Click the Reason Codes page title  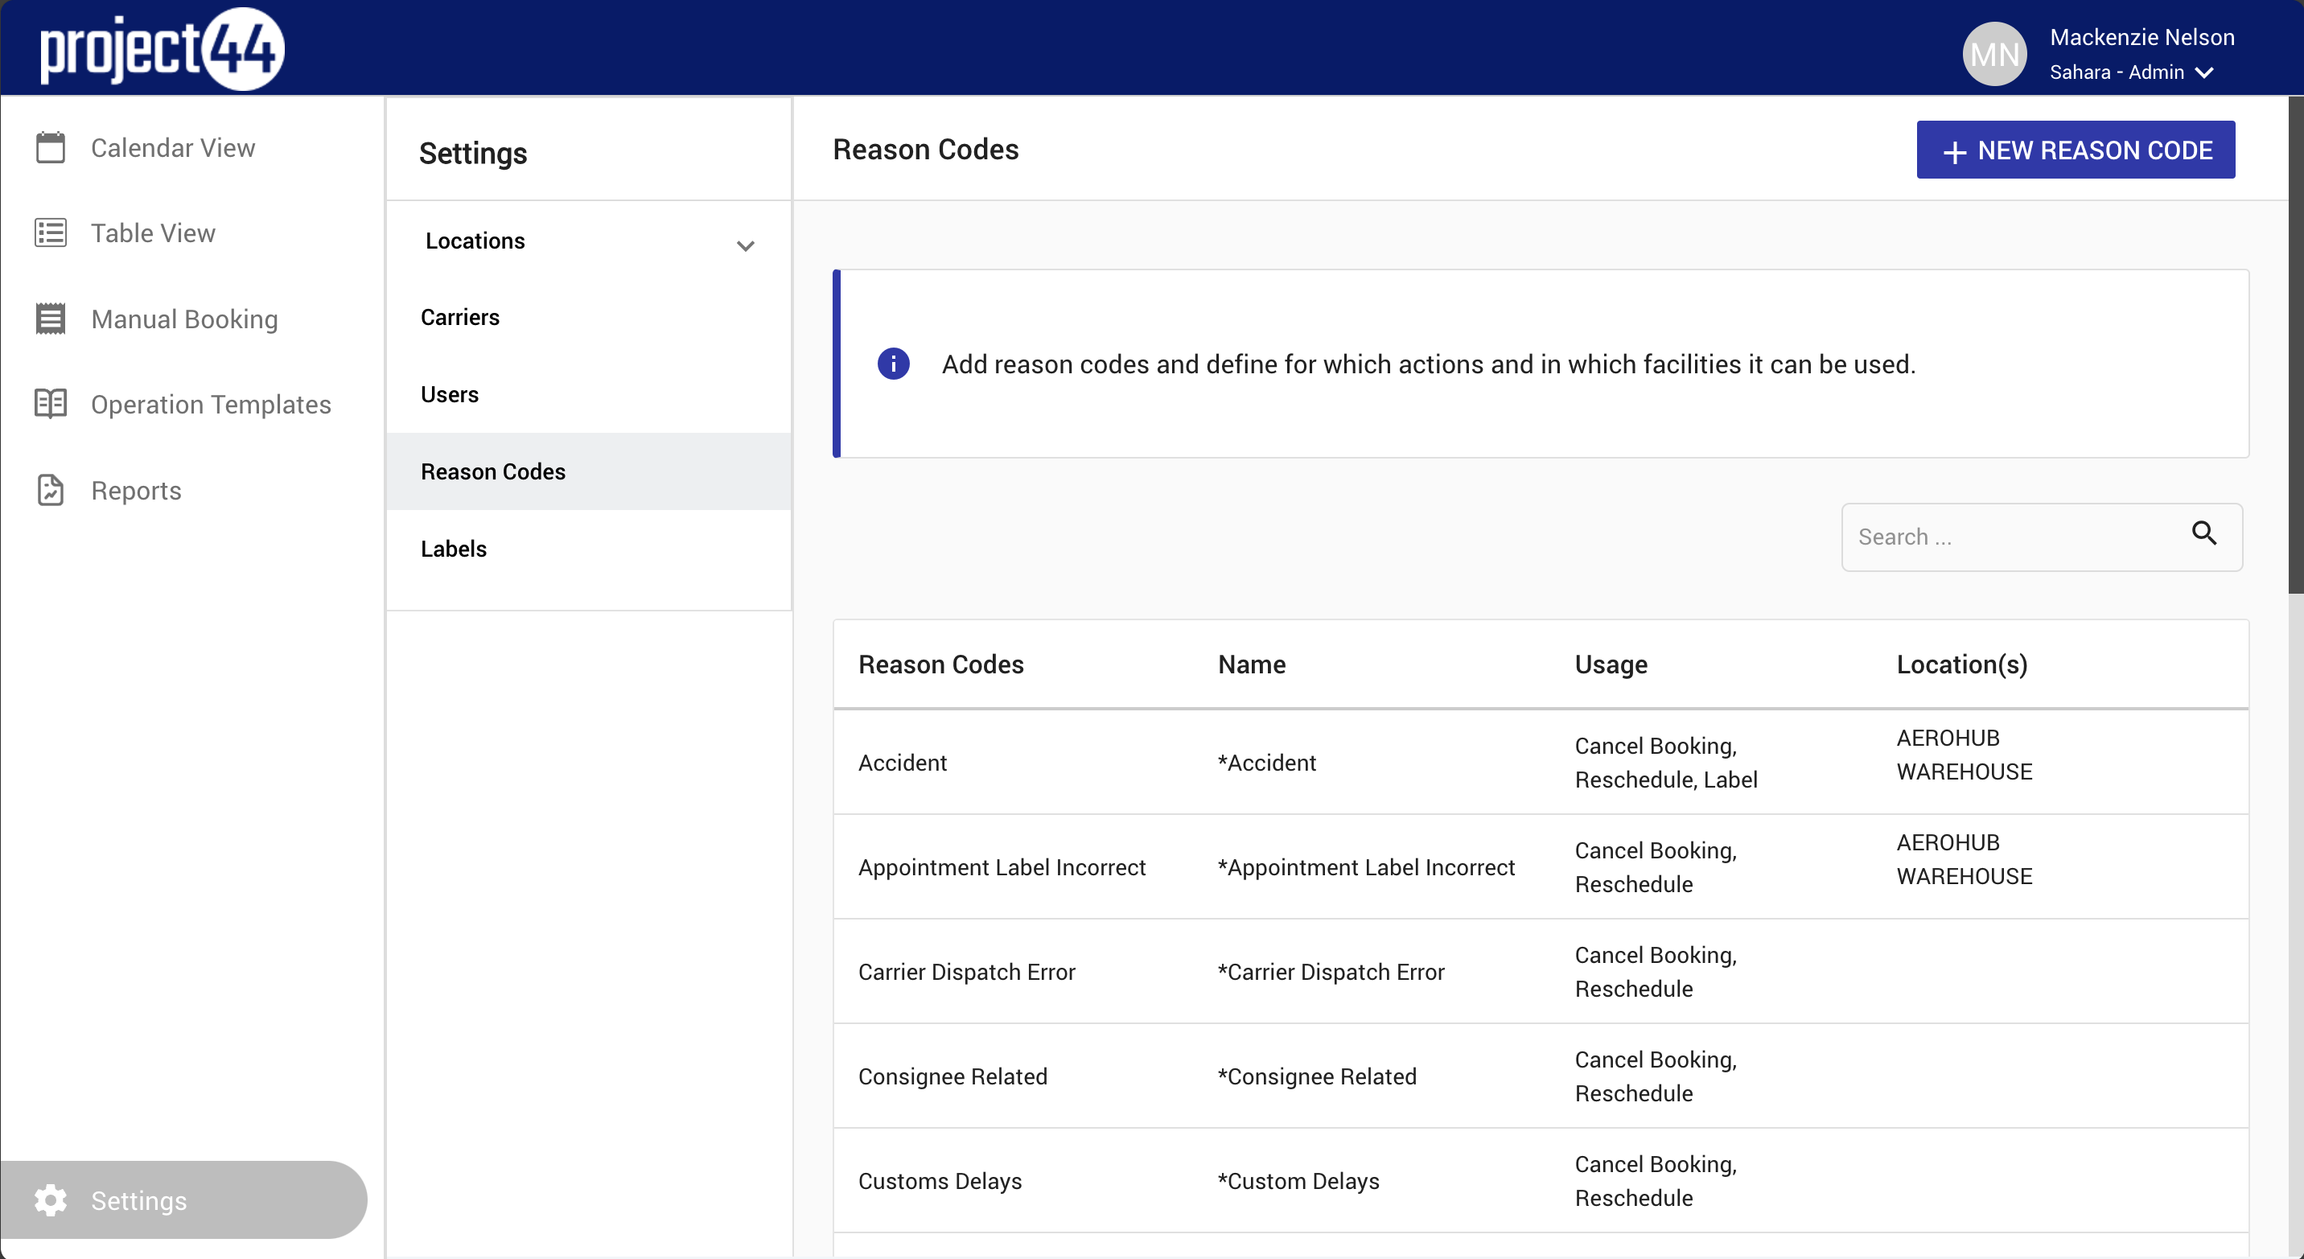pyautogui.click(x=925, y=150)
